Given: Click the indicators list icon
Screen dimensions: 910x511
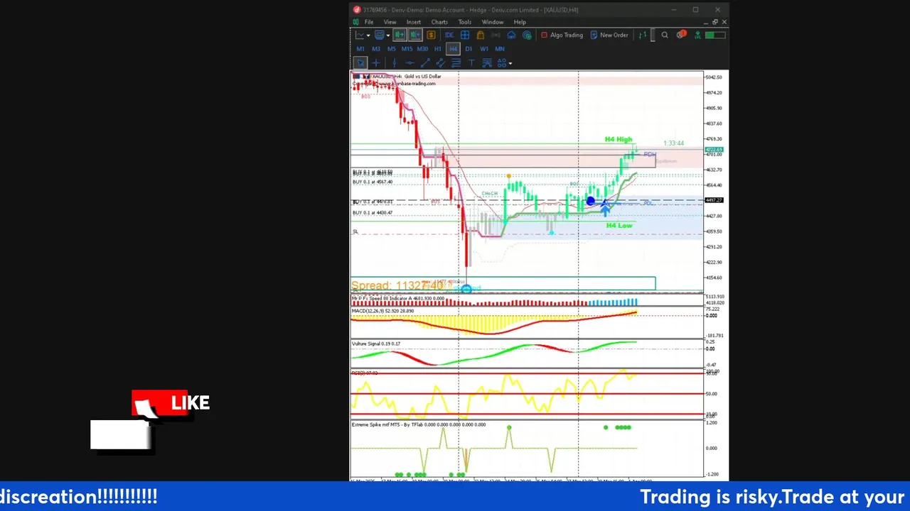Looking at the screenshot, I should pos(379,35).
